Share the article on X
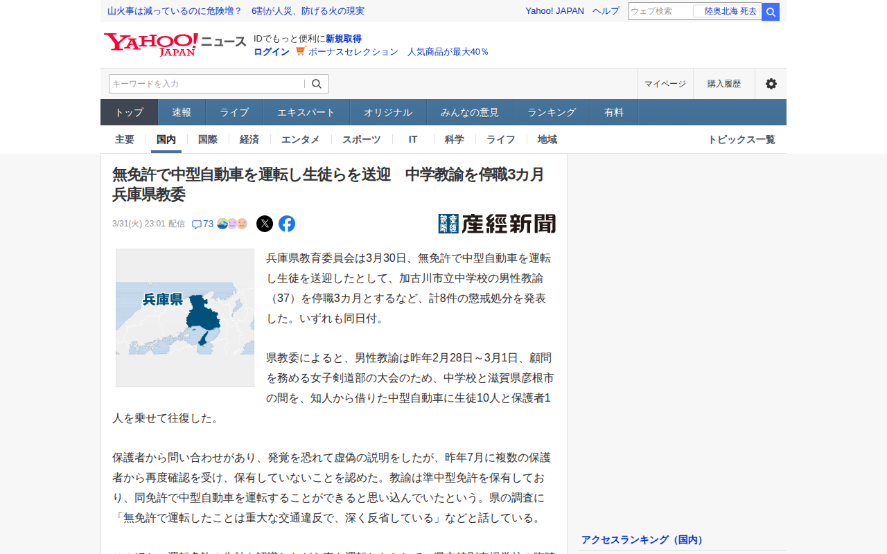This screenshot has height=554, width=887. (x=265, y=224)
